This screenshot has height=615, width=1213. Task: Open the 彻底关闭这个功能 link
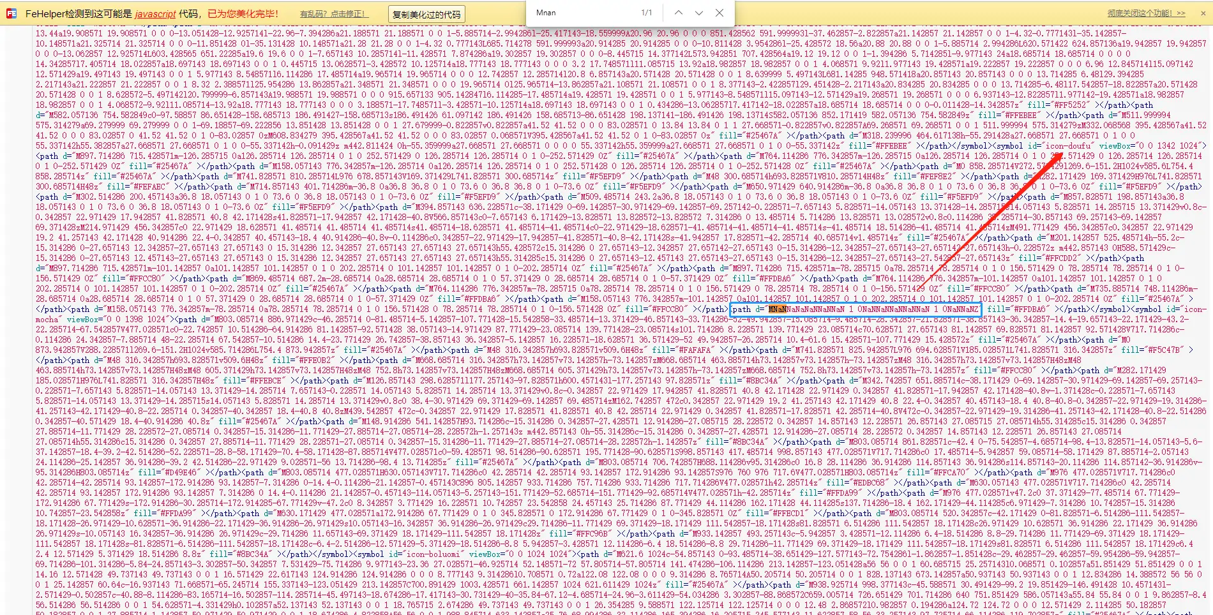pyautogui.click(x=1146, y=13)
